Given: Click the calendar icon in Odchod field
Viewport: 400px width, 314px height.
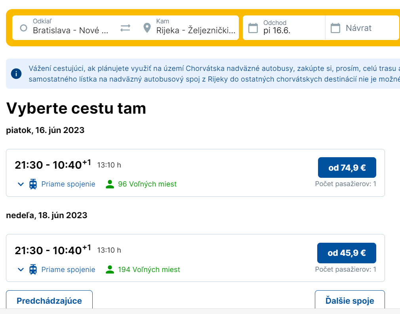Looking at the screenshot, I should coord(253,28).
